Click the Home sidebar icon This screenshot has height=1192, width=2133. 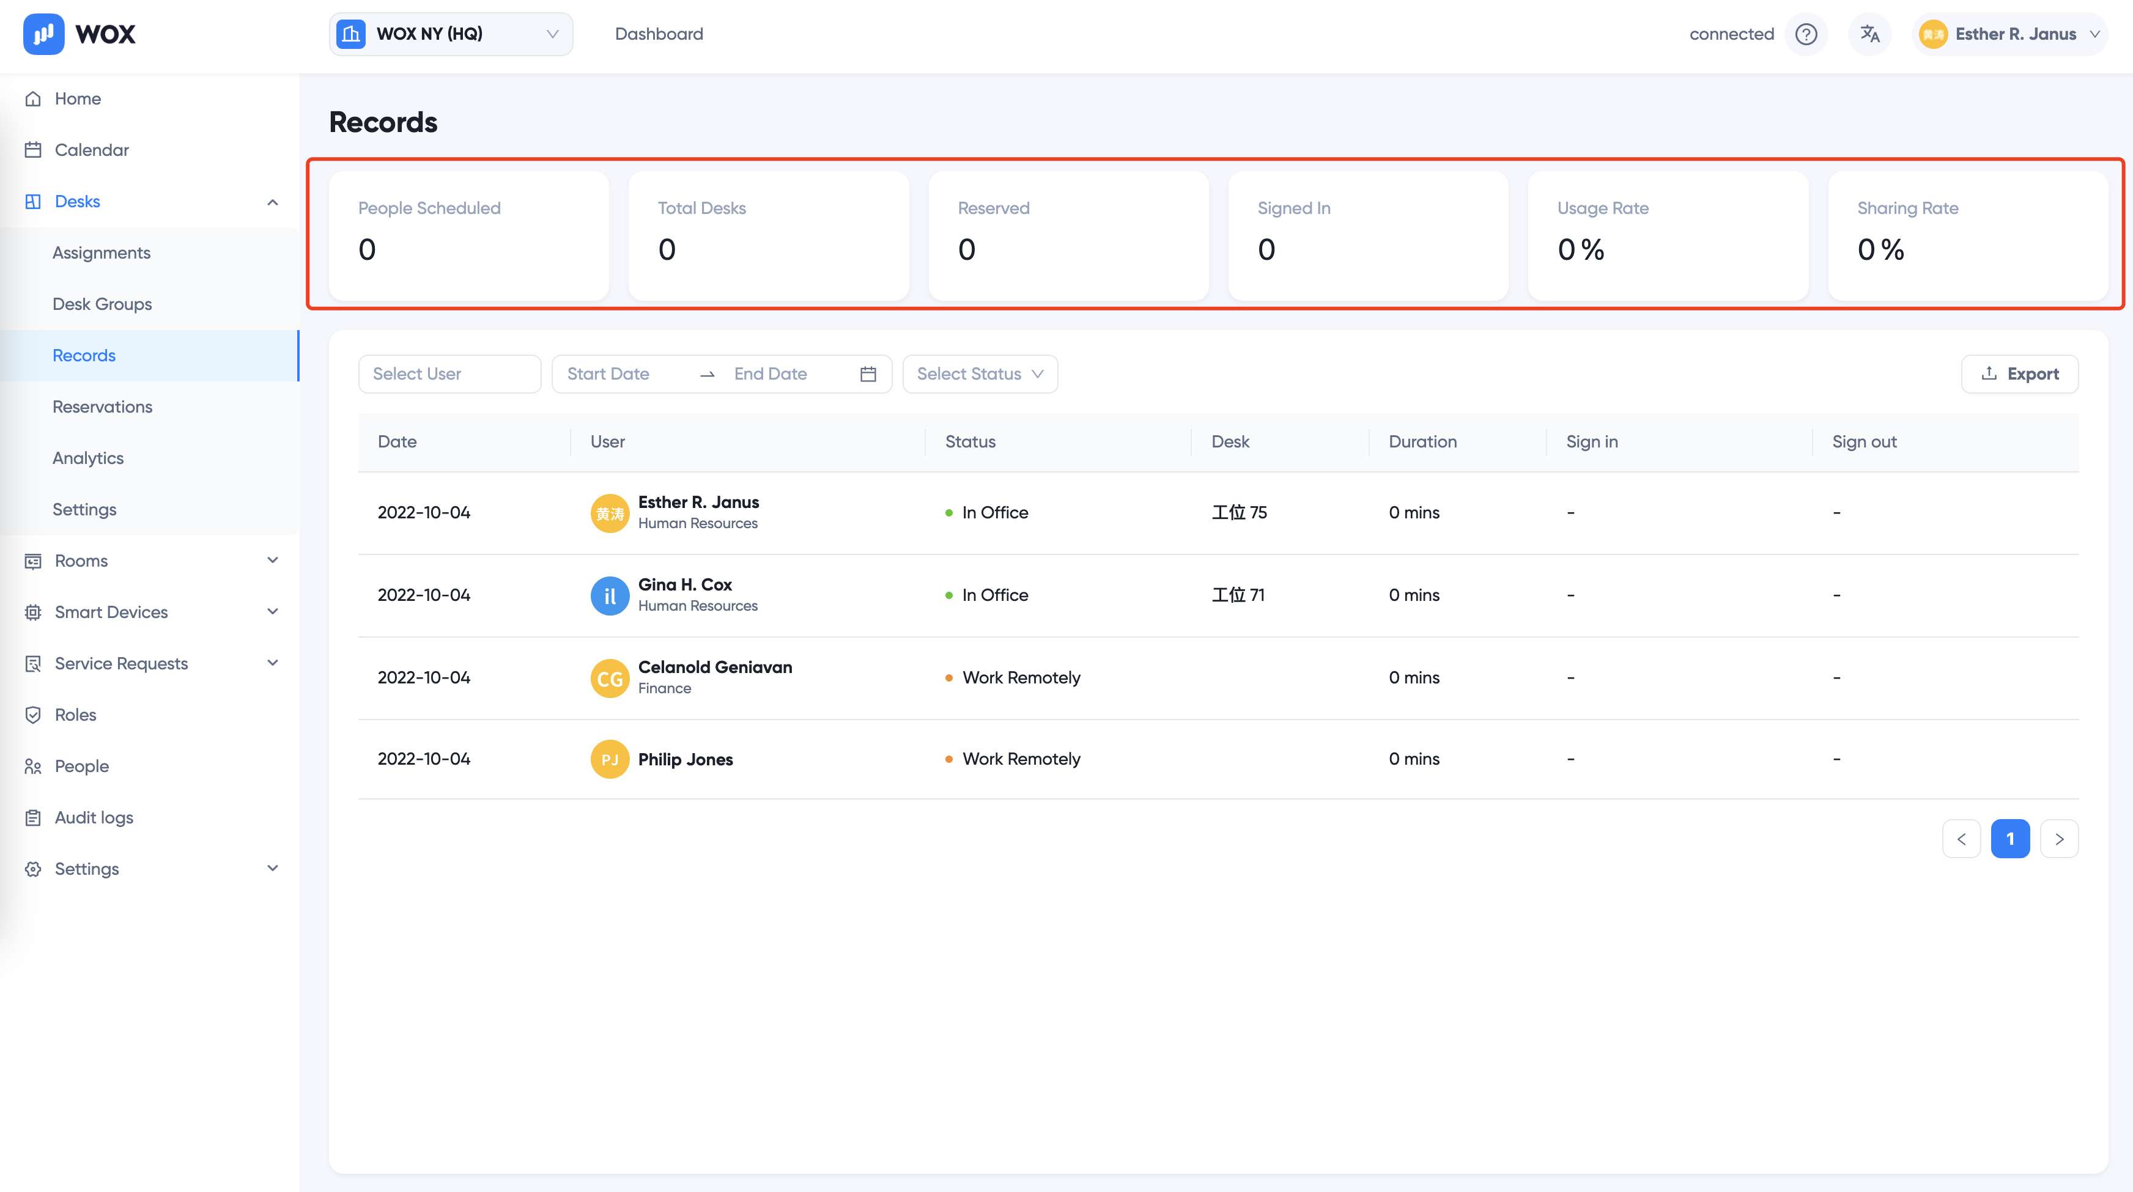point(33,98)
